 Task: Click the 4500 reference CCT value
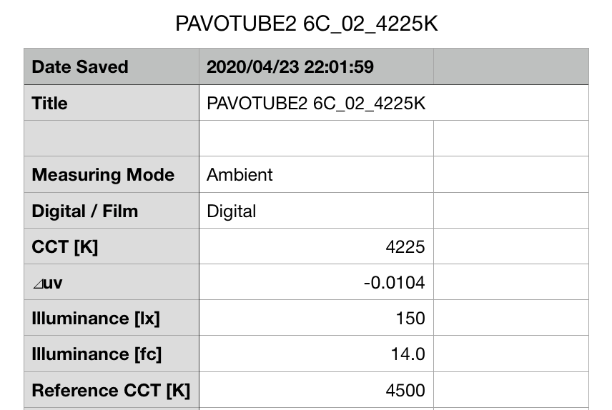[405, 391]
